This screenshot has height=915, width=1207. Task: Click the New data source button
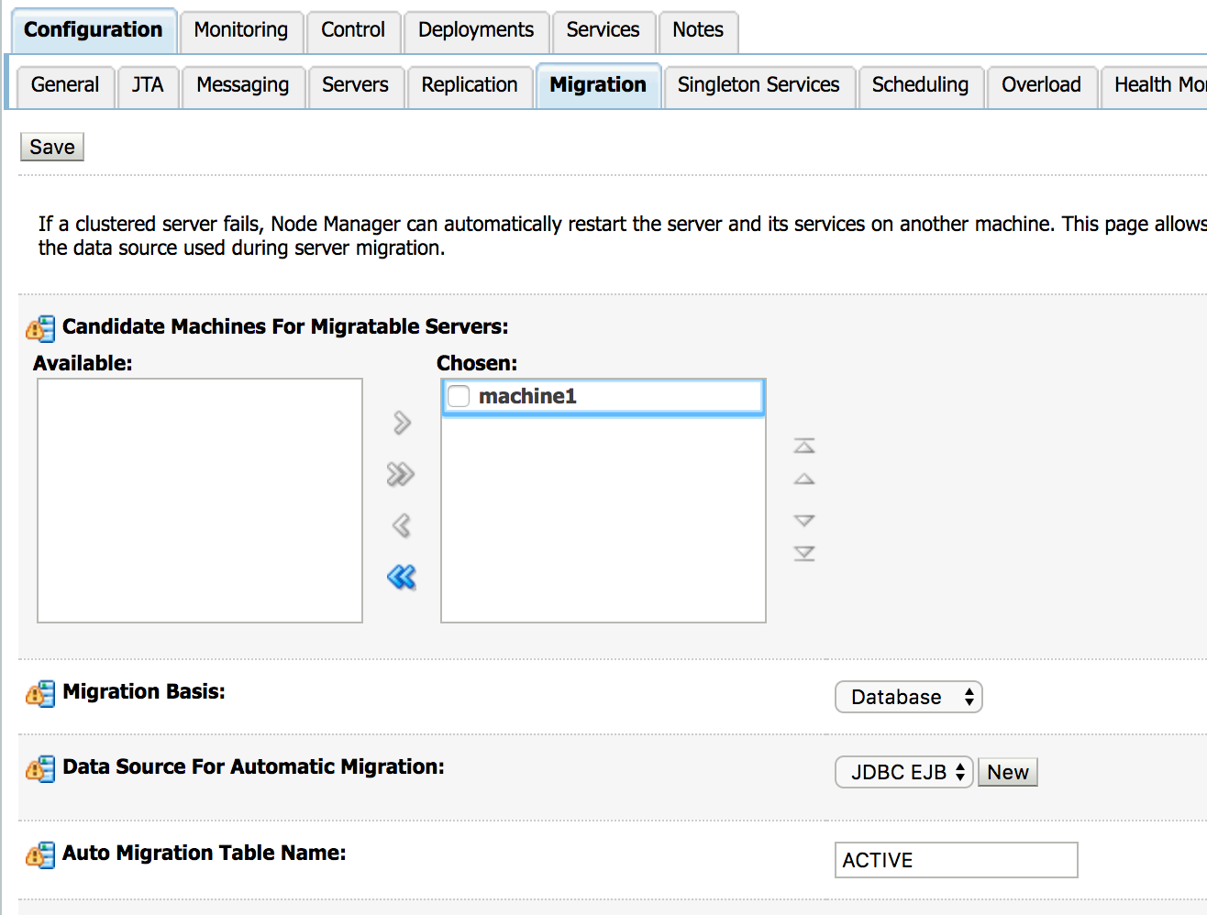tap(1007, 772)
